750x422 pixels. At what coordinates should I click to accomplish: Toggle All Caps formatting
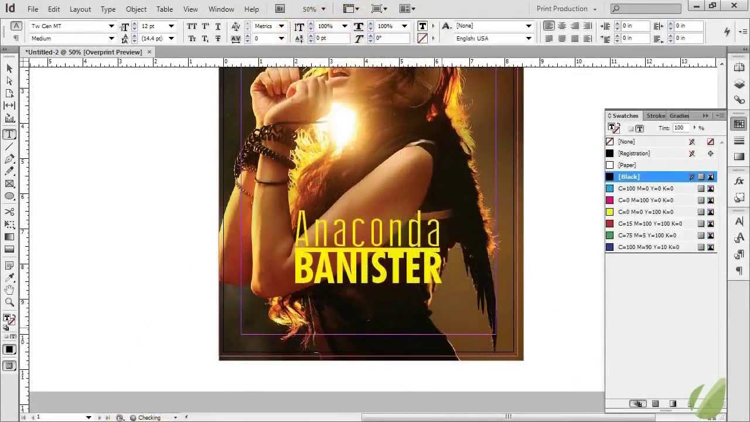192,26
